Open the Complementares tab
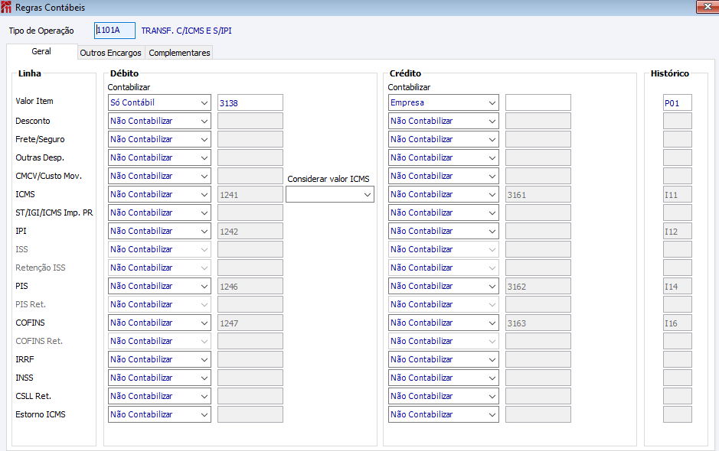The image size is (719, 451). (179, 53)
